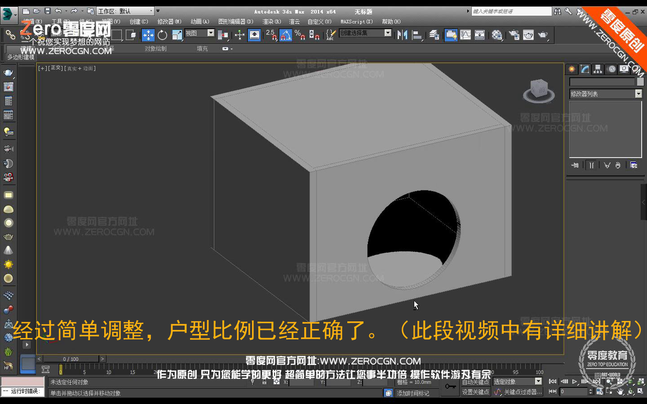
Task: Click the binoculars search icon
Action: pos(558,11)
